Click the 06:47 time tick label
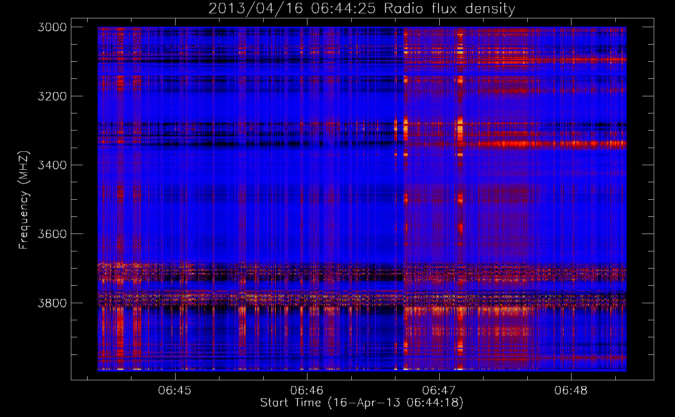675x417 pixels. click(439, 390)
